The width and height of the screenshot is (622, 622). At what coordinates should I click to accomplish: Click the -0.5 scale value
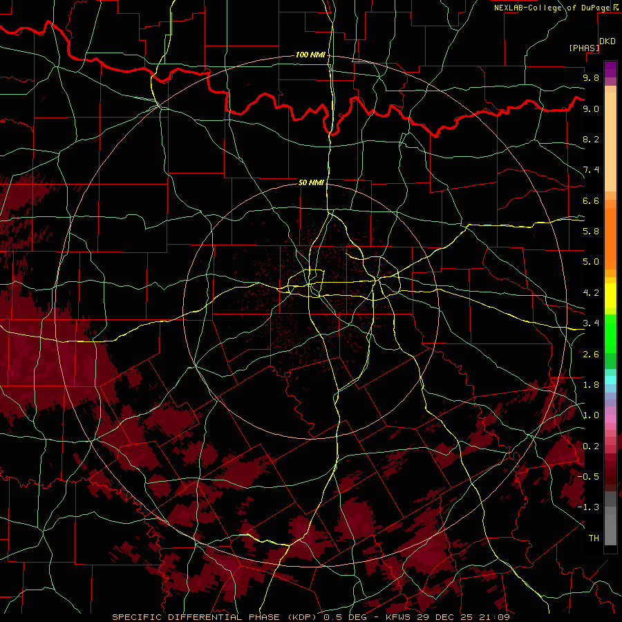pos(588,477)
